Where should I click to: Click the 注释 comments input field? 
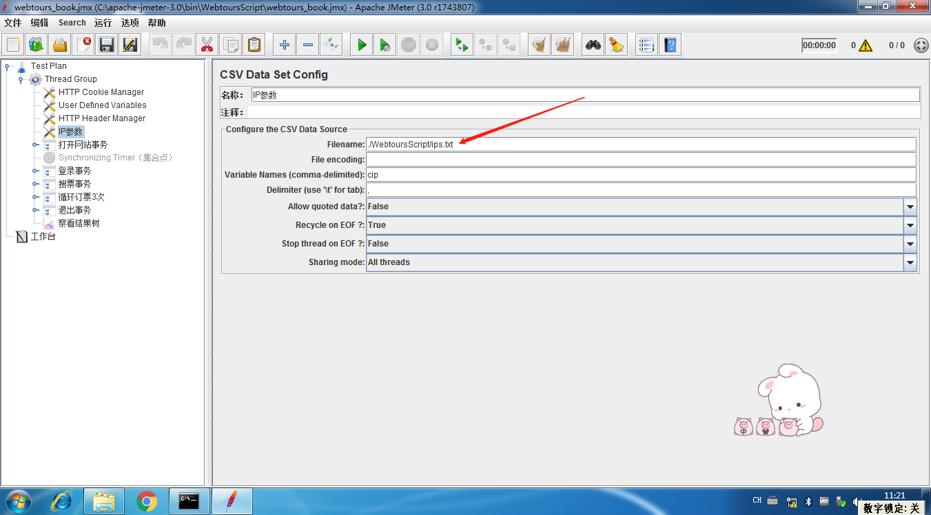[585, 112]
